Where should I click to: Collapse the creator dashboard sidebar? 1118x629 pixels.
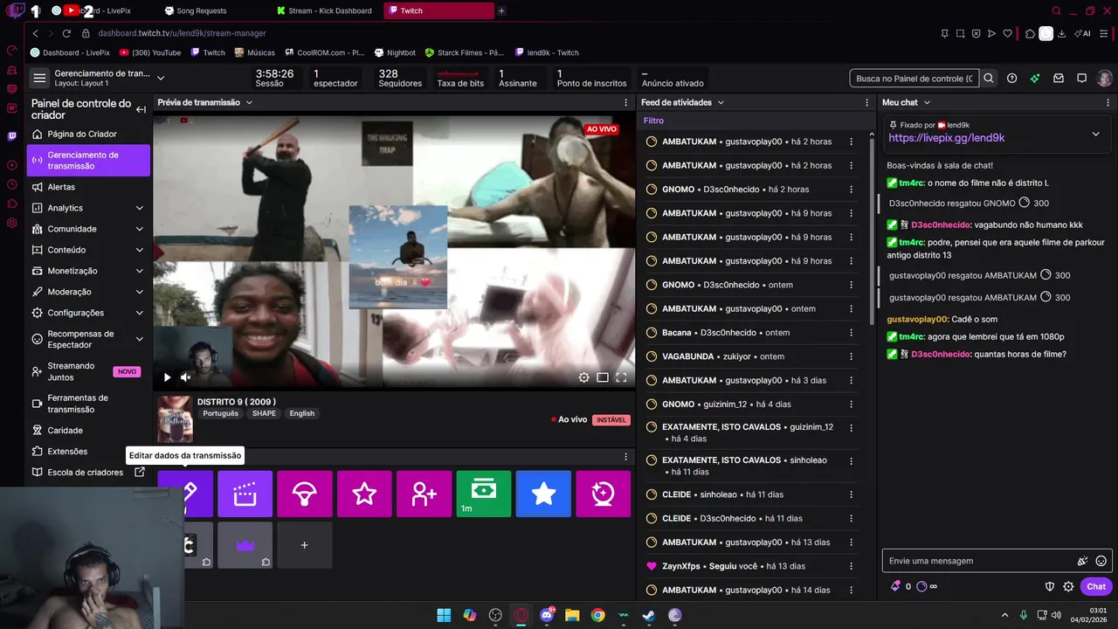pyautogui.click(x=141, y=109)
